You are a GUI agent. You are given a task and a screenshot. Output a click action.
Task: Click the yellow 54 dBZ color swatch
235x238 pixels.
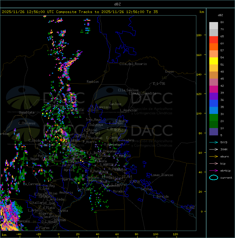pyautogui.click(x=214, y=61)
